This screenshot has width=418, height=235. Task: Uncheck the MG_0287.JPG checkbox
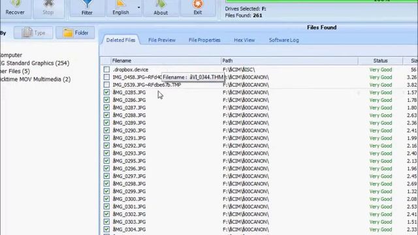click(x=106, y=108)
